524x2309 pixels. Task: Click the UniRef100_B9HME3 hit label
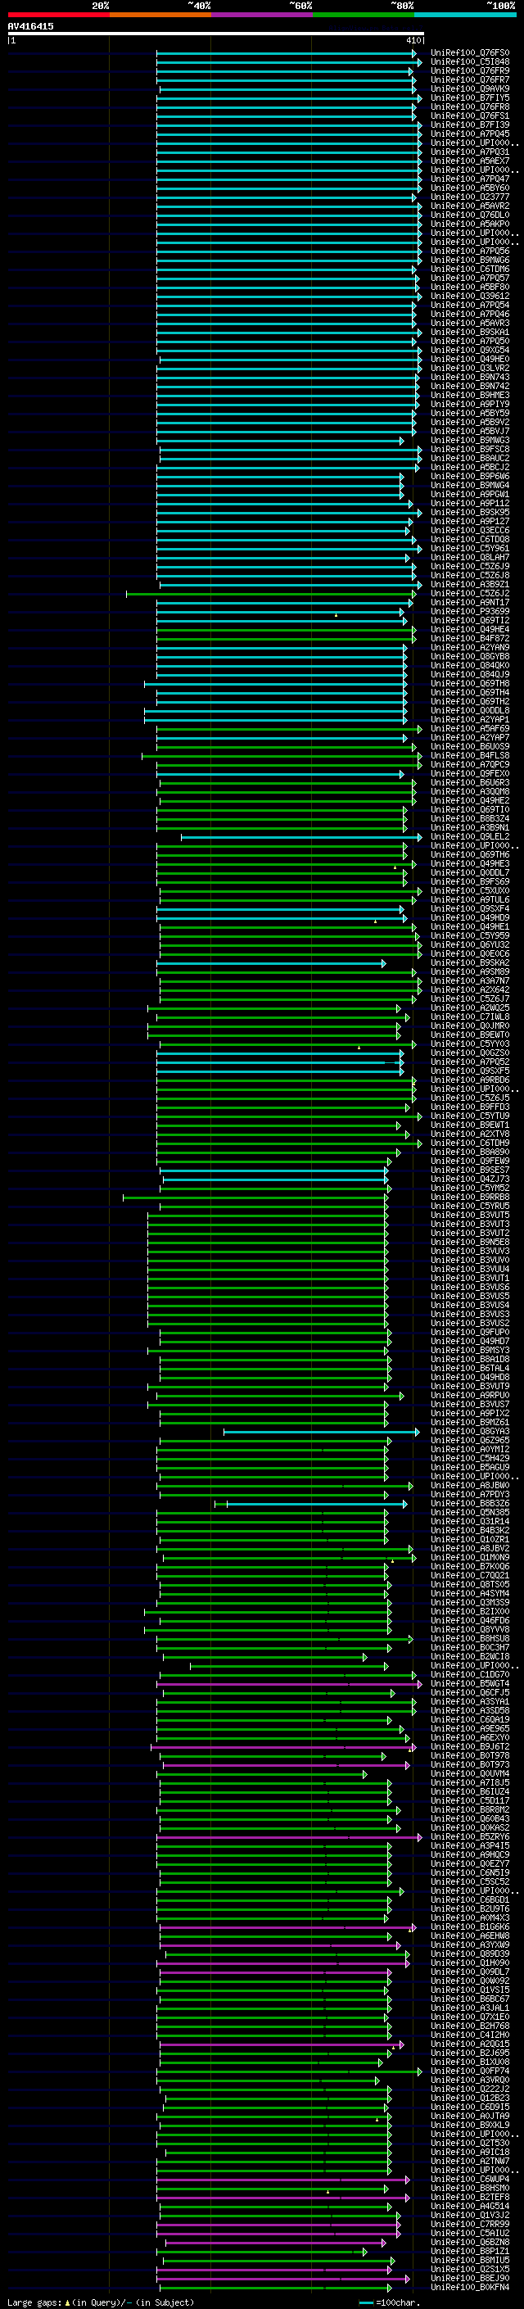pyautogui.click(x=470, y=396)
